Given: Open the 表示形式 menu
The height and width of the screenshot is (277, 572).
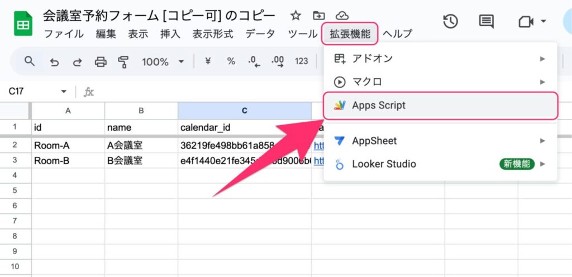Looking at the screenshot, I should coord(213,34).
